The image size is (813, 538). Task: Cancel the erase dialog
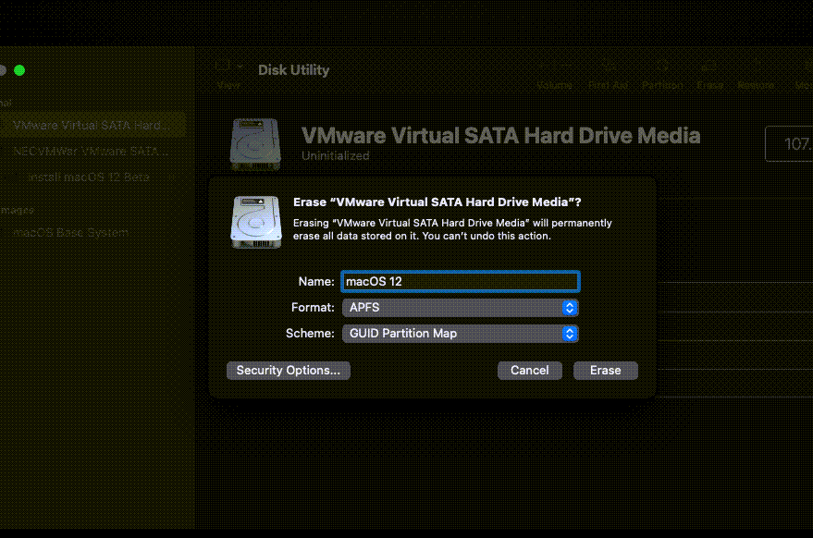(529, 370)
